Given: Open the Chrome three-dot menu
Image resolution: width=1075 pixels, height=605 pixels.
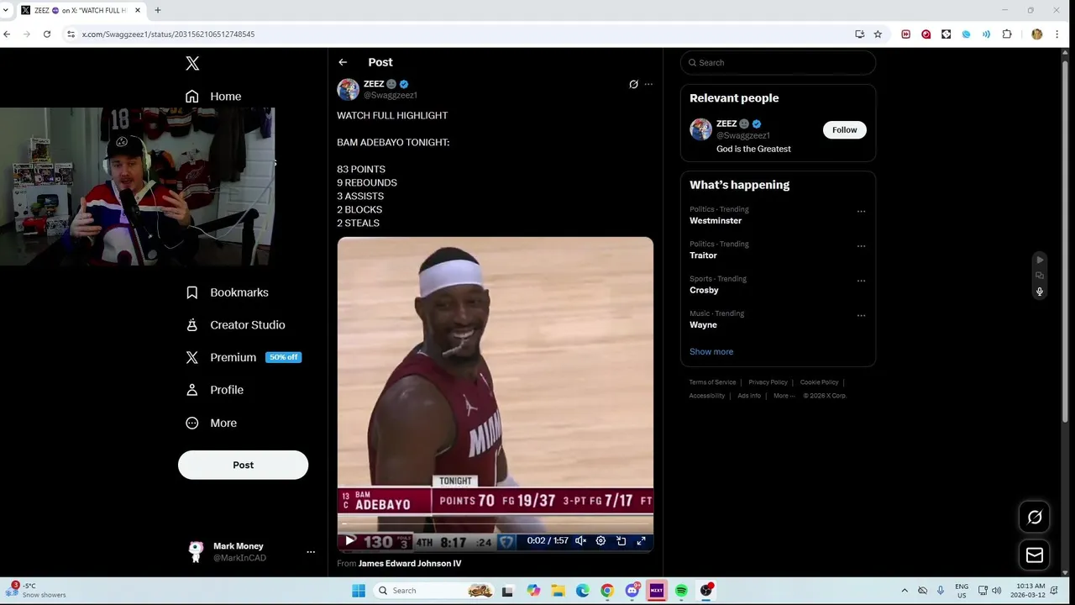Looking at the screenshot, I should click(x=1057, y=34).
